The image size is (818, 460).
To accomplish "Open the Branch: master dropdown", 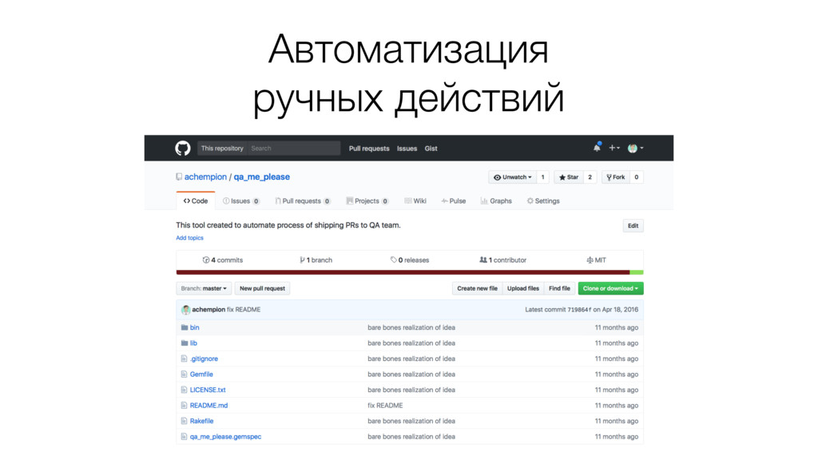I will (x=204, y=288).
